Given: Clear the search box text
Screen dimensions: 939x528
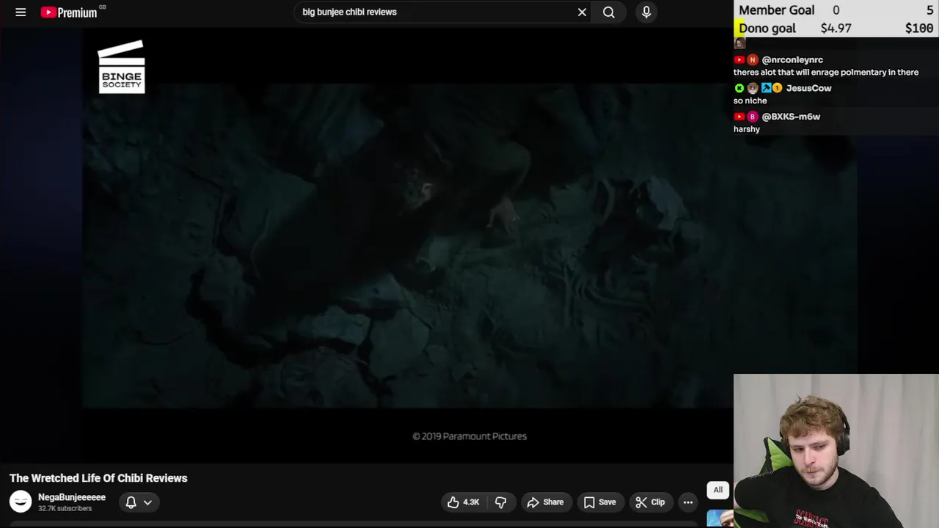Looking at the screenshot, I should tap(582, 12).
